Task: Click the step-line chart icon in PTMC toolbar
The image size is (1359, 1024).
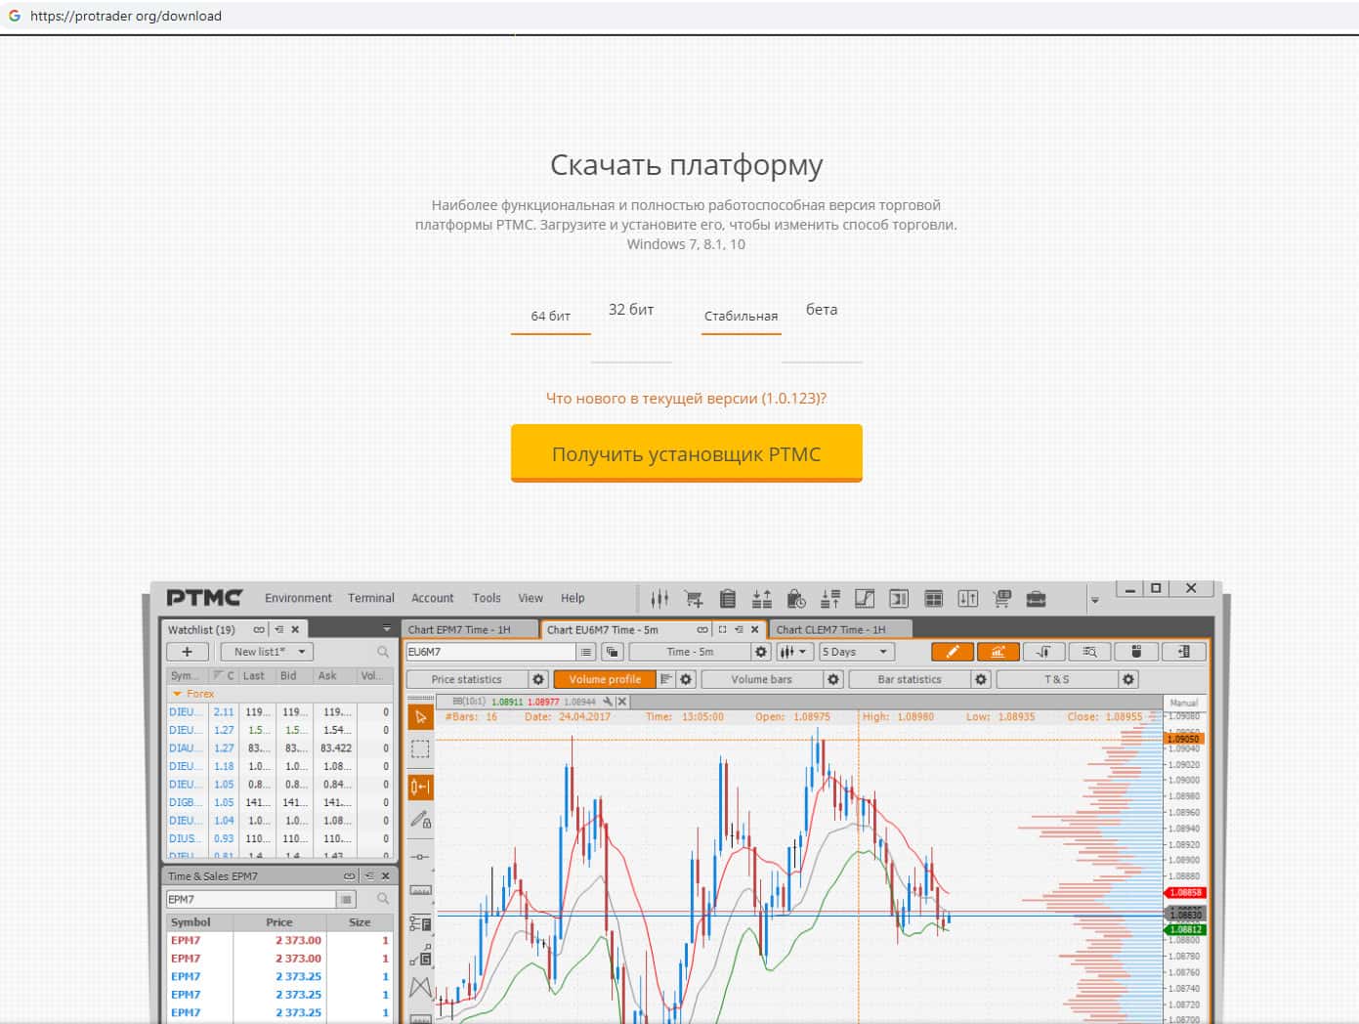Action: [865, 598]
